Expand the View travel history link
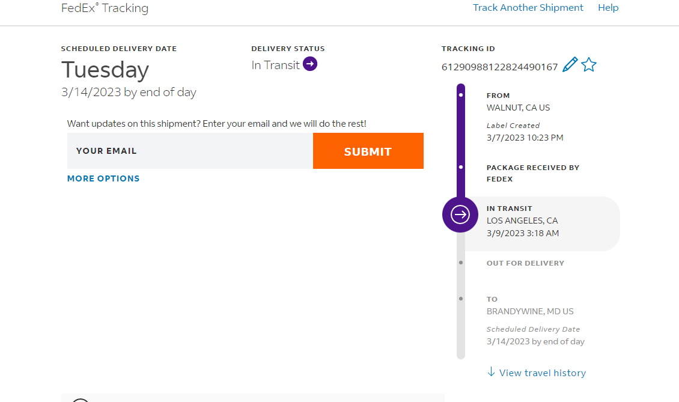 pos(542,373)
